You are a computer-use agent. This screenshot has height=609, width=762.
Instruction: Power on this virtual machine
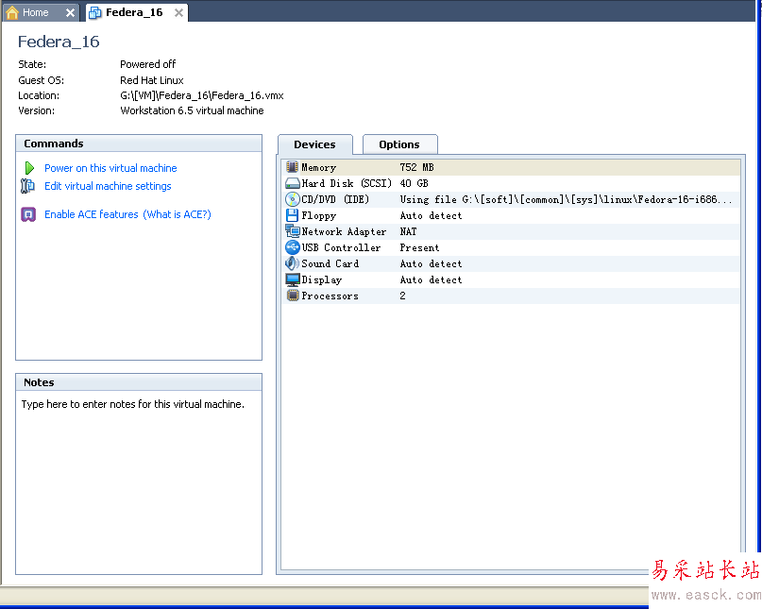click(110, 168)
